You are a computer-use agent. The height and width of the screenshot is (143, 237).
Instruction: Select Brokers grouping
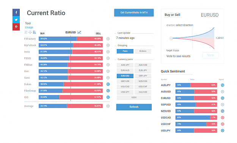[x=143, y=51]
